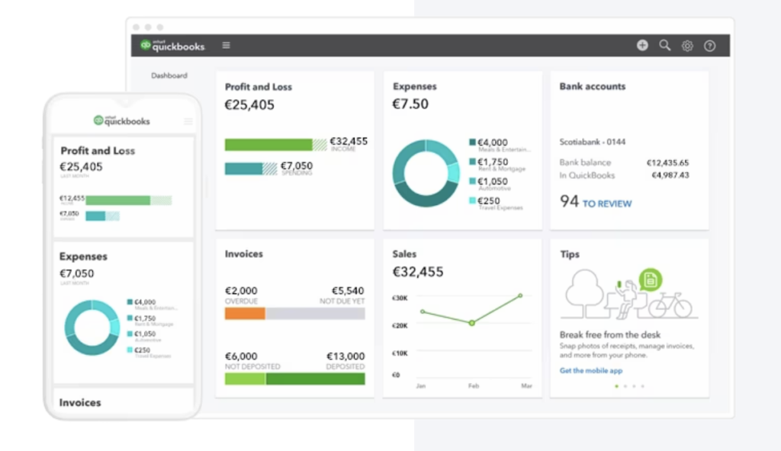The height and width of the screenshot is (451, 781).
Task: Click the €2,000 overdue amount
Action: [x=241, y=291]
